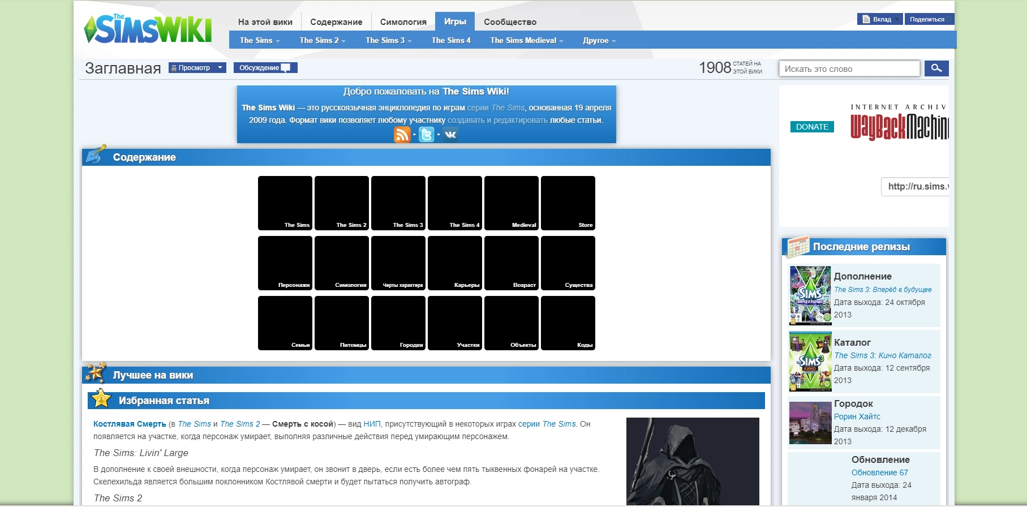Open the Обновление 67 link

click(x=880, y=472)
